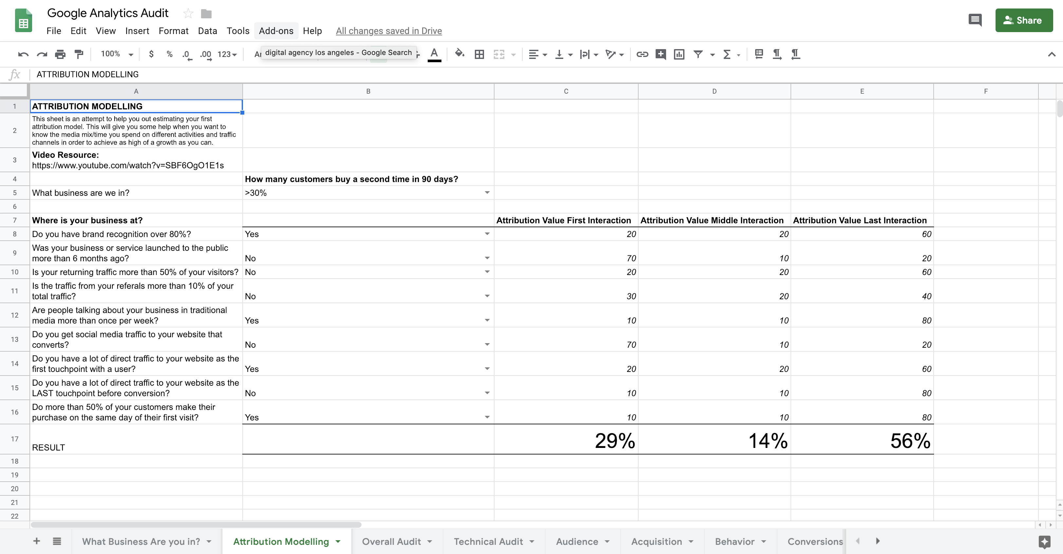Screen dimensions: 1063x554
Task: Open the fill color paint bucket
Action: click(x=460, y=54)
